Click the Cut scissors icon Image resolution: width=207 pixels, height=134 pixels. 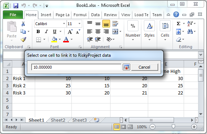[x=23, y=24]
